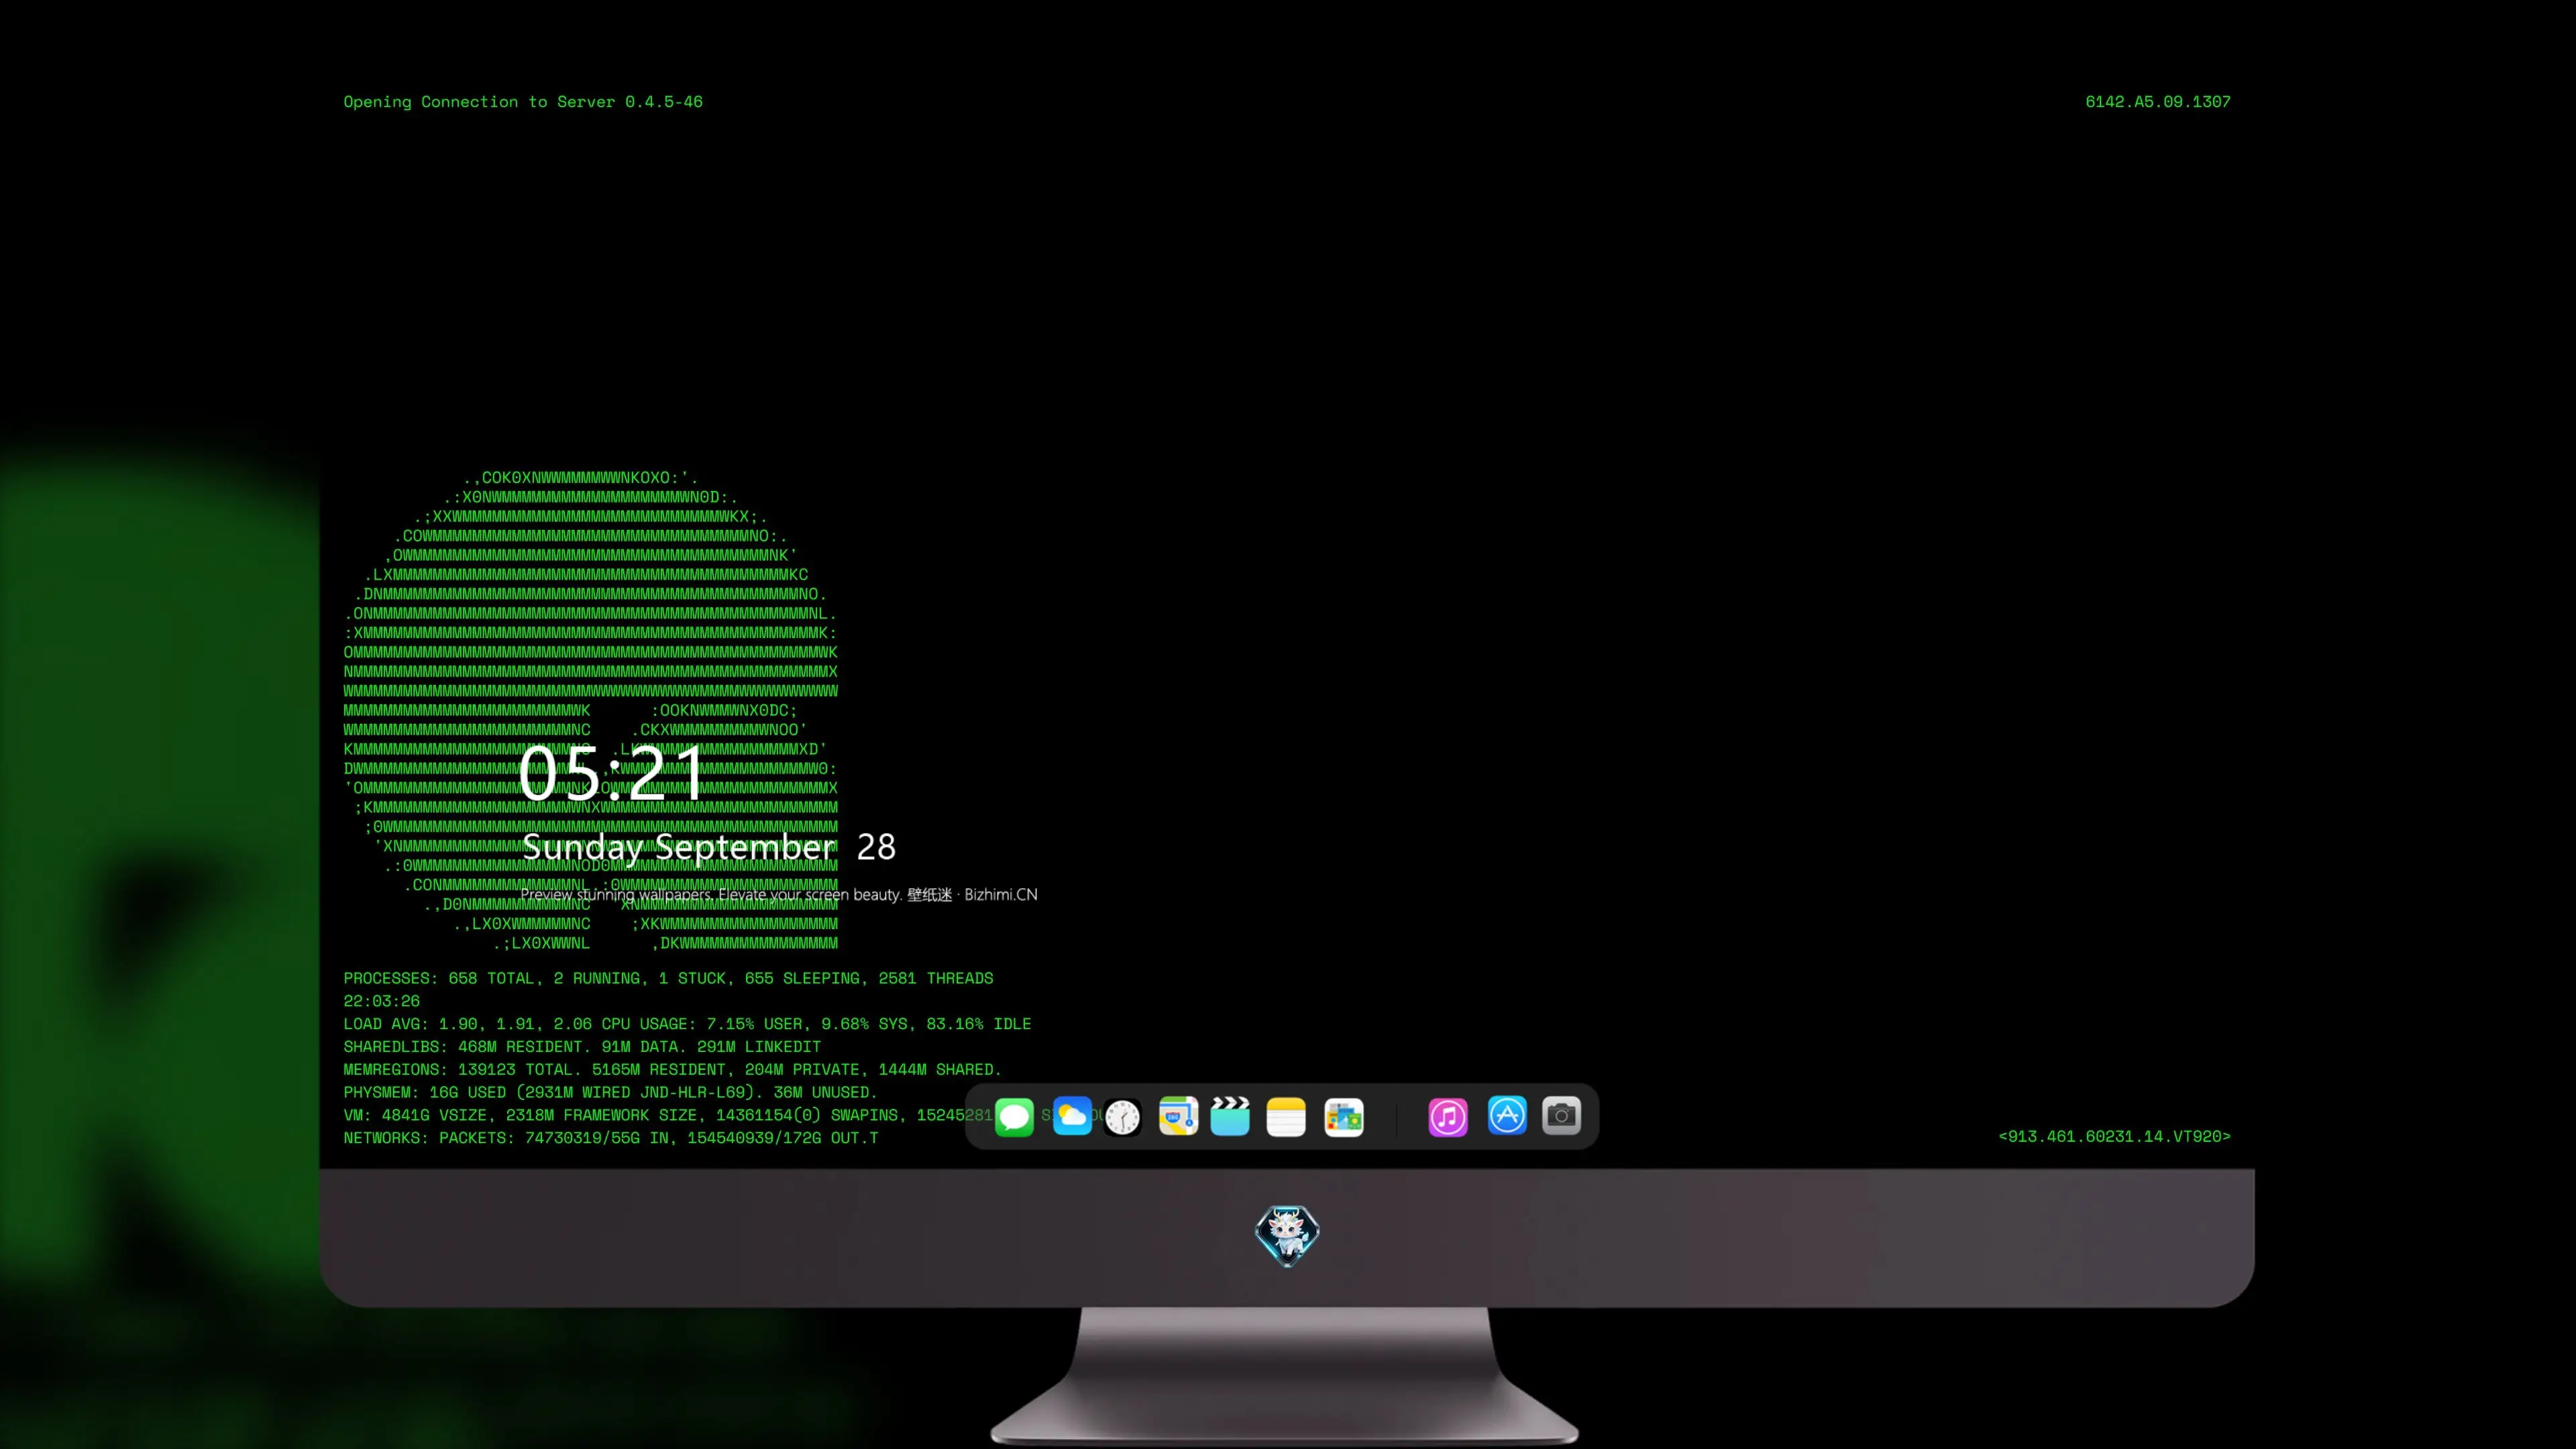This screenshot has width=2576, height=1449.
Task: Open the Clock app in the dock
Action: [1123, 1117]
